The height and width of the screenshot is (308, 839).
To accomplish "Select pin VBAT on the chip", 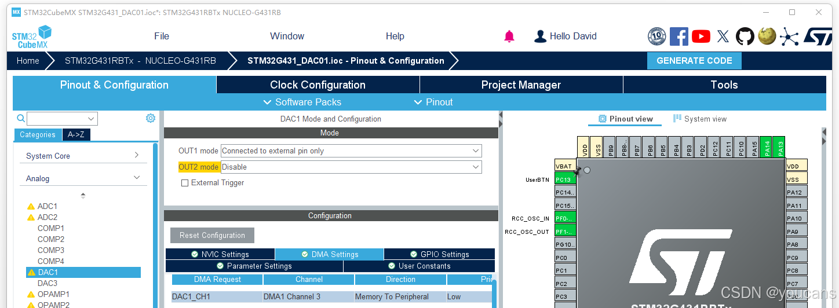I will coord(565,166).
